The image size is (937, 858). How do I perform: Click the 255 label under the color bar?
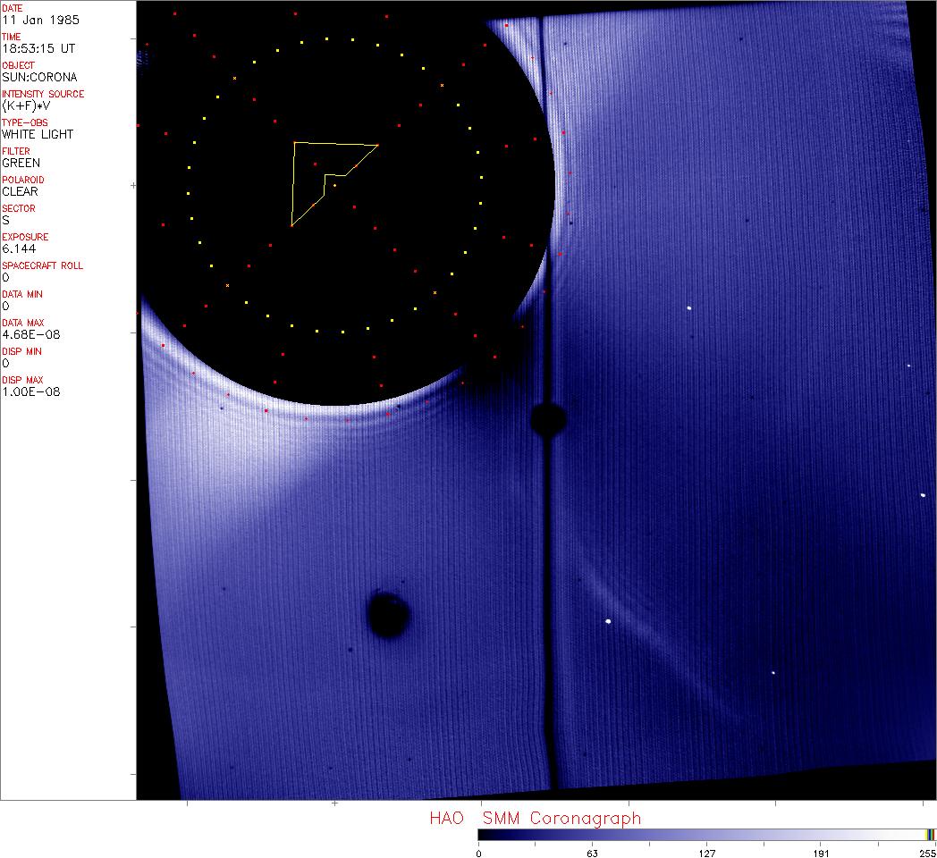[x=928, y=852]
